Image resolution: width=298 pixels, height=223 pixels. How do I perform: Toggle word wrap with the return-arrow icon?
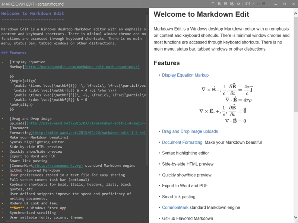[x=258, y=4]
